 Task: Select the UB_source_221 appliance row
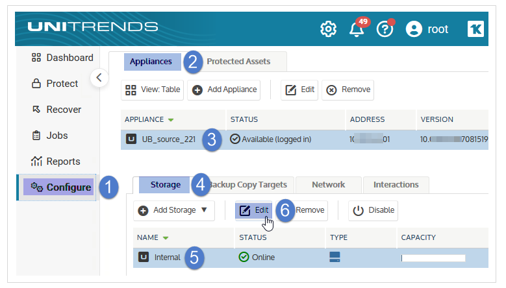304,139
